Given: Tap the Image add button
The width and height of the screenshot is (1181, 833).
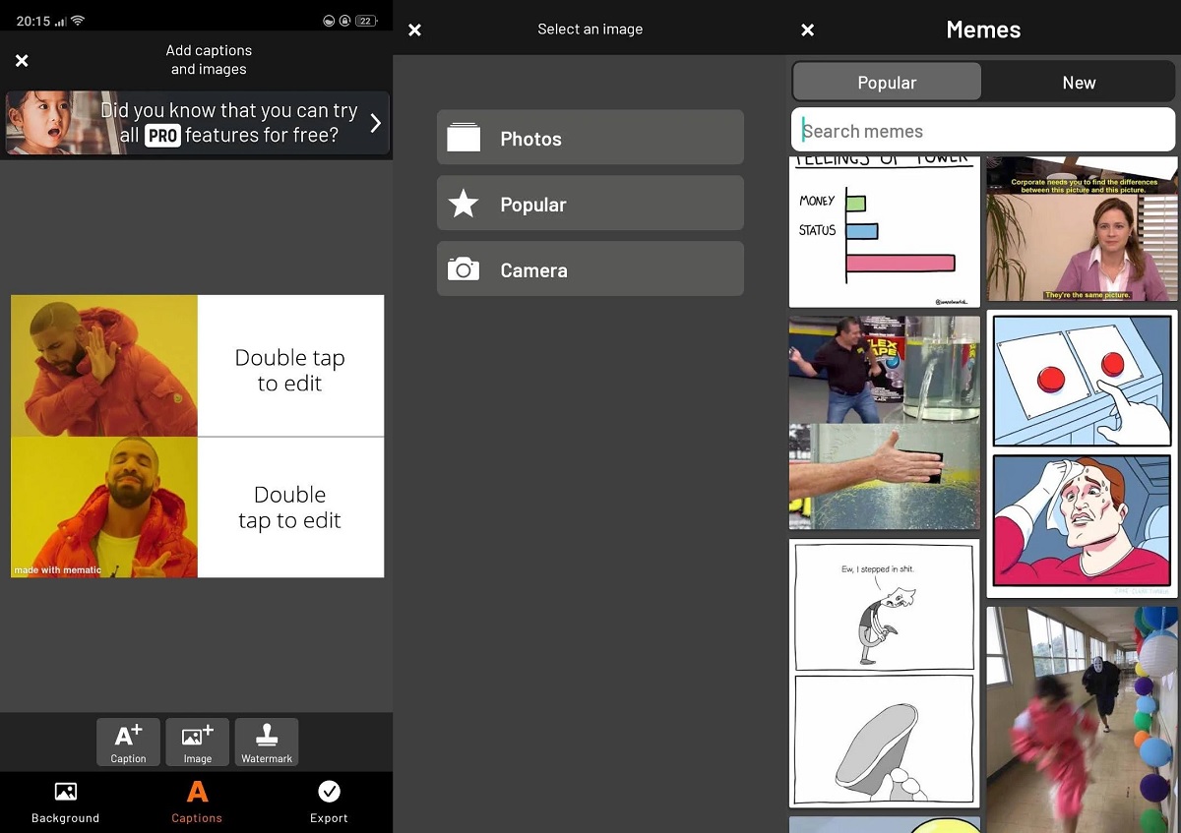Looking at the screenshot, I should 197,743.
